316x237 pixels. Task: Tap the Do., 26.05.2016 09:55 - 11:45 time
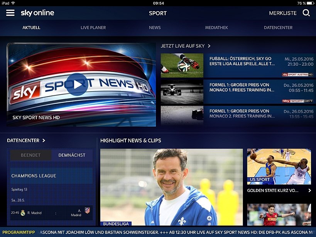click(299, 88)
